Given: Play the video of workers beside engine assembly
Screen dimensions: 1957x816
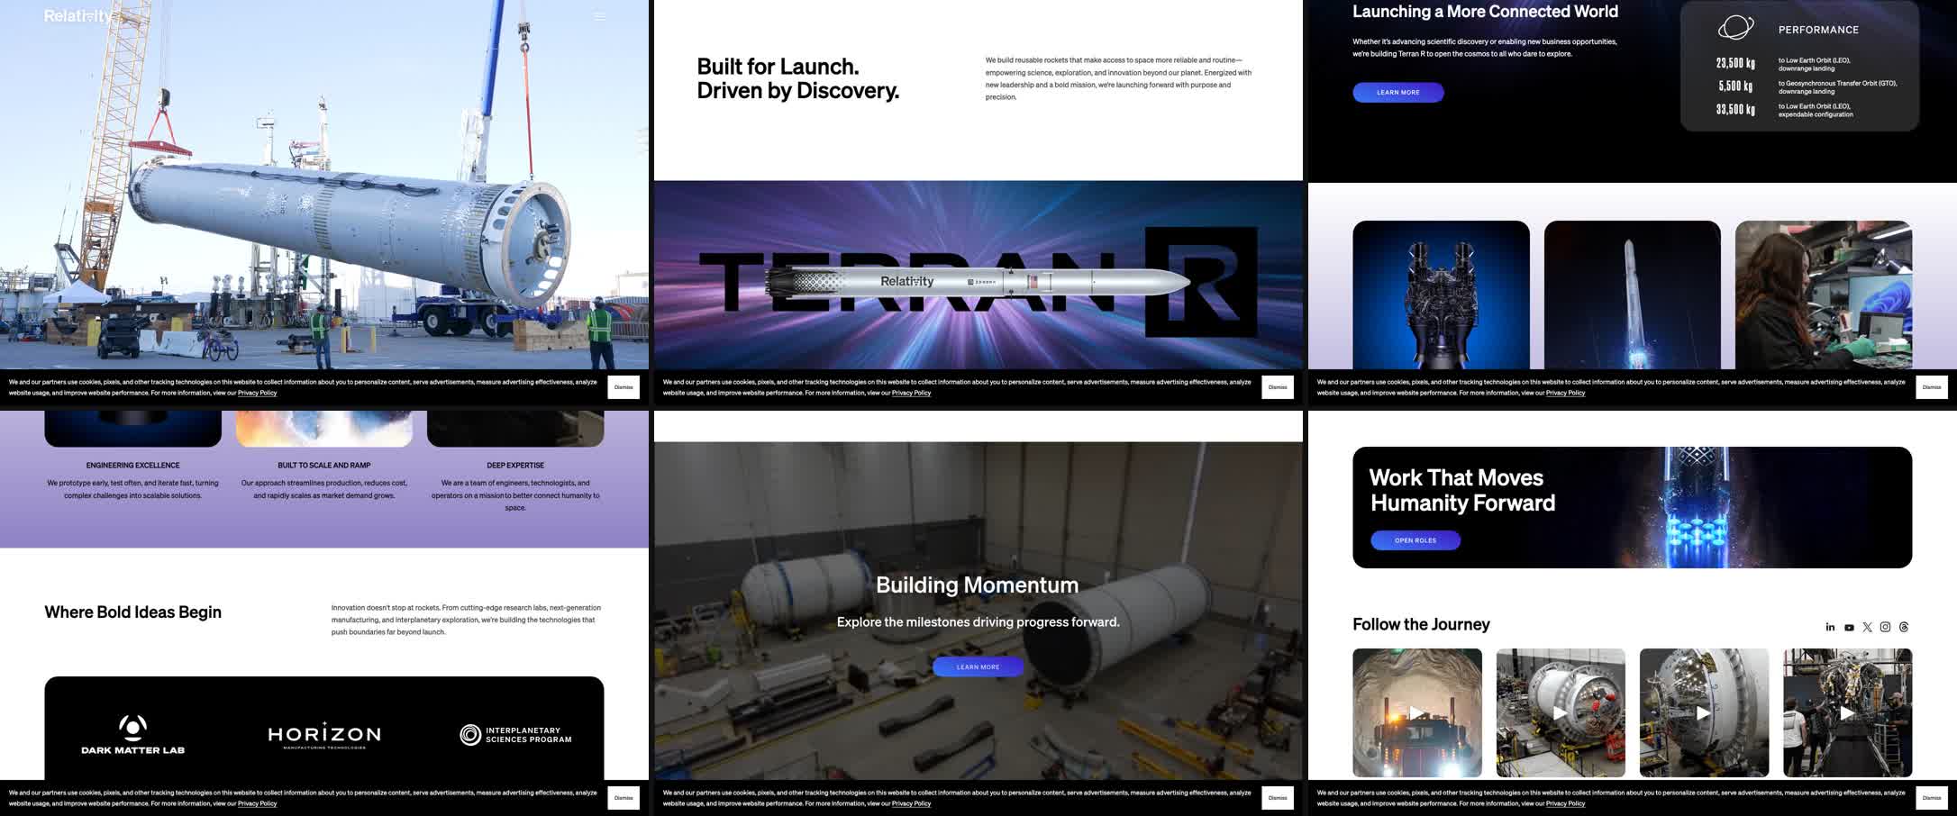Looking at the screenshot, I should (x=1847, y=712).
